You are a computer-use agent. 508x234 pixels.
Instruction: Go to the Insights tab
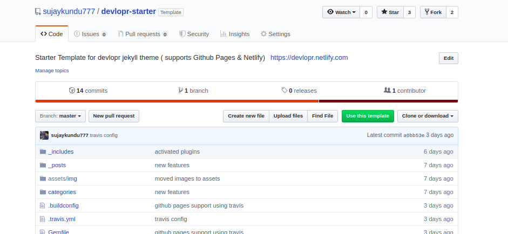[x=234, y=34]
